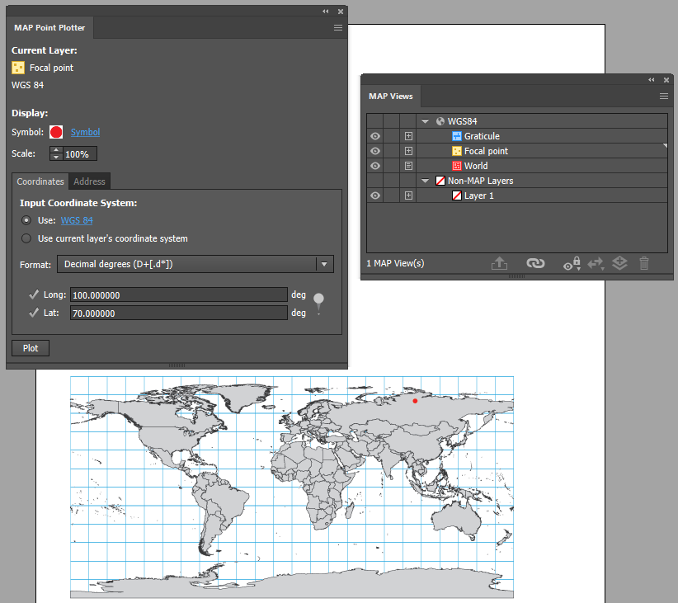The image size is (678, 603).
Task: Select the MAP Views tab
Action: pos(391,96)
